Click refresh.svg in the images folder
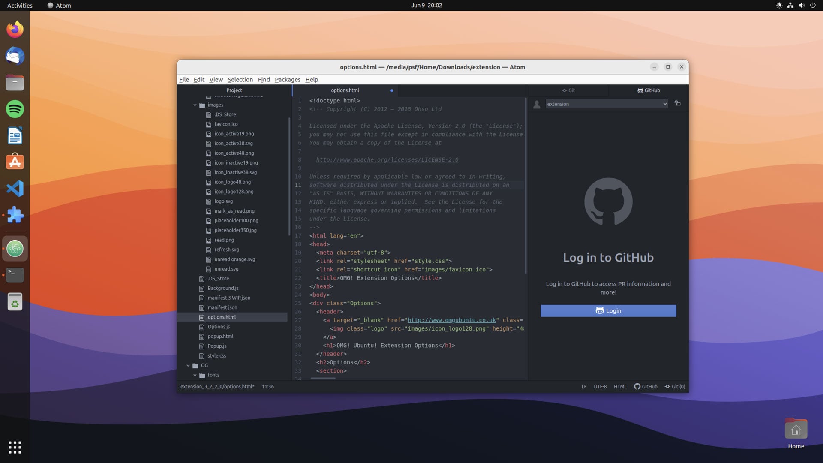Viewport: 823px width, 463px height. coord(226,250)
